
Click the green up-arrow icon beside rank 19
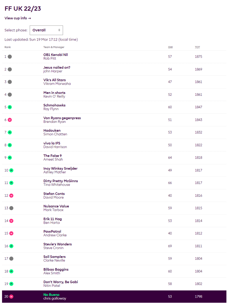(11, 284)
